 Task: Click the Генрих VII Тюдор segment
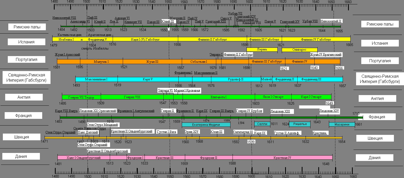[x=81, y=97]
